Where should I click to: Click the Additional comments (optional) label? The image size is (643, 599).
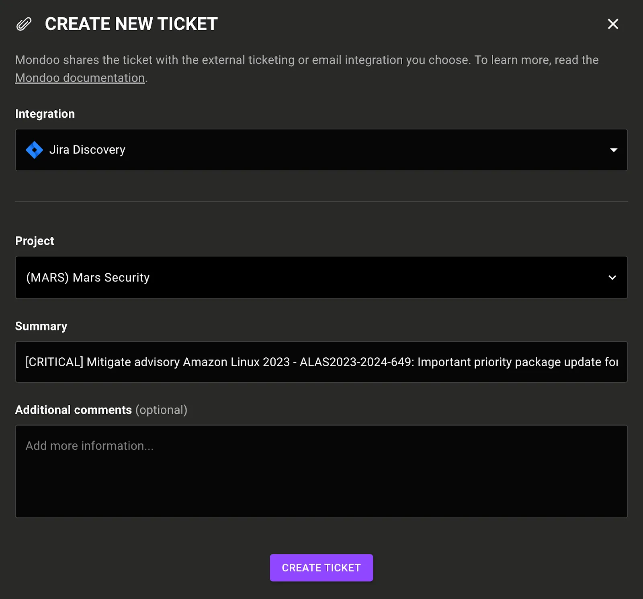(101, 410)
